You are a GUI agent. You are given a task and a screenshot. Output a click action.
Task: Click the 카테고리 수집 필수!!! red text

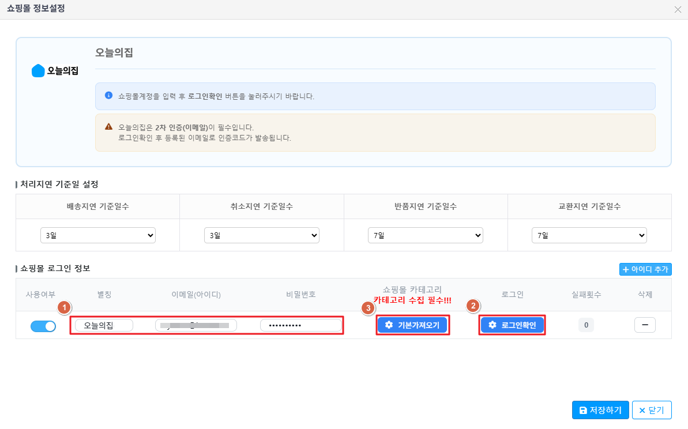412,300
